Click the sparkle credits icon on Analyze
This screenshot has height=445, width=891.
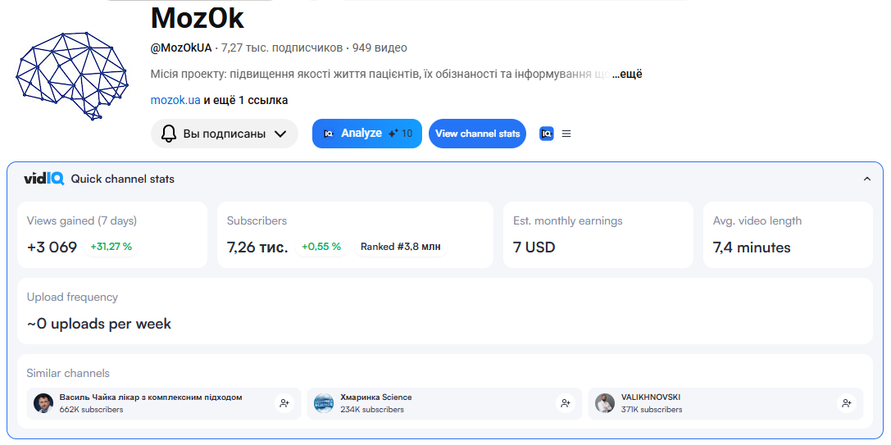click(x=393, y=134)
